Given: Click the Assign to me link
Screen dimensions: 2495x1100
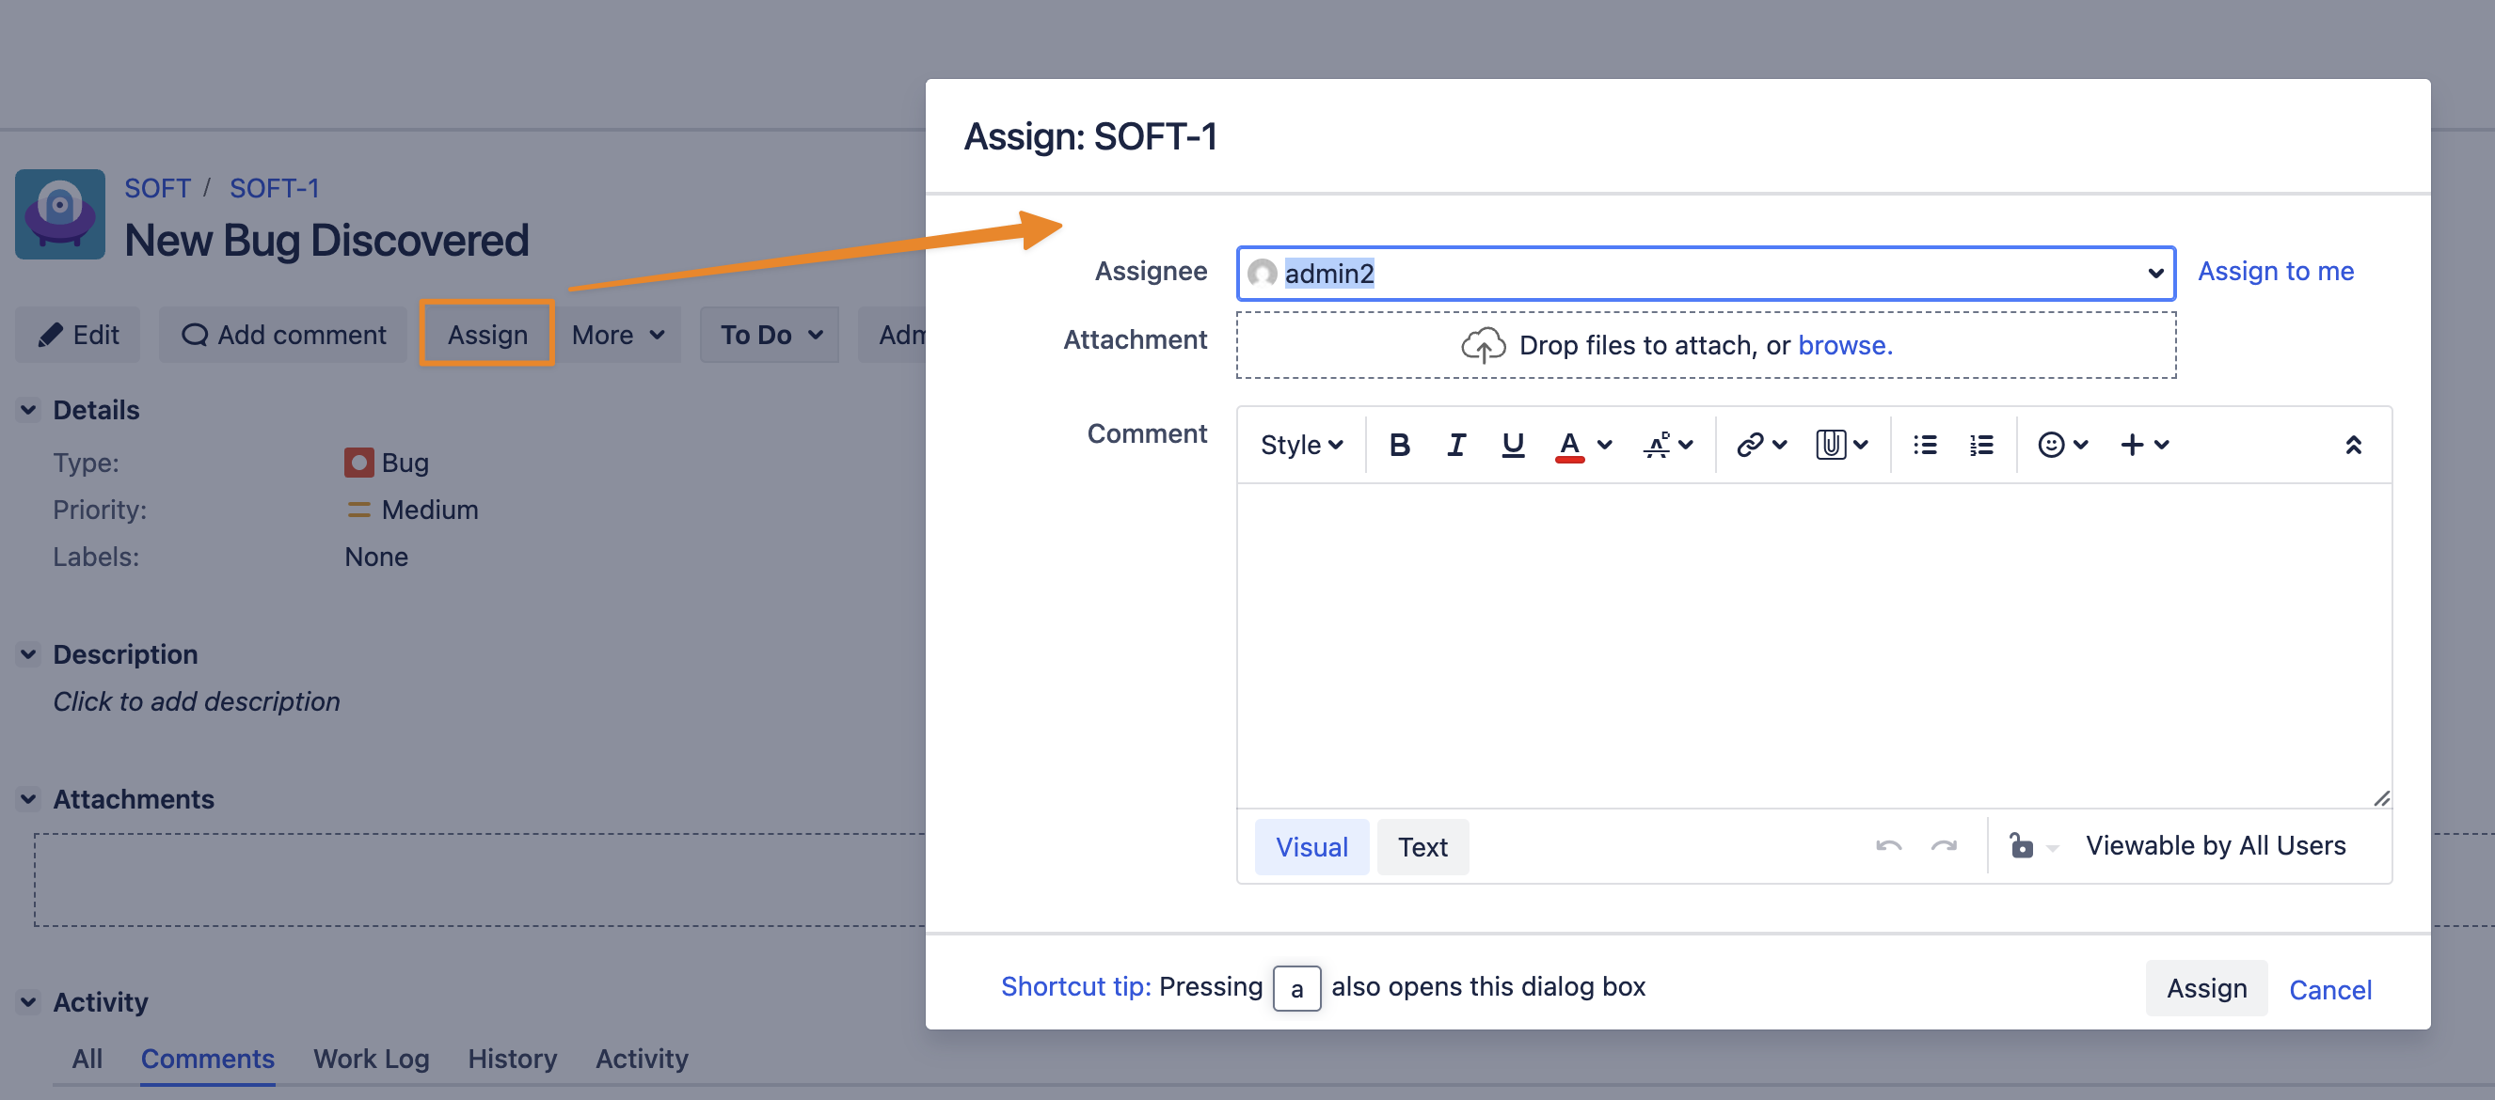Looking at the screenshot, I should (2275, 271).
